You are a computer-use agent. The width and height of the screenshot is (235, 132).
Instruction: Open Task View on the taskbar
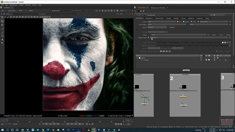click(x=17, y=130)
